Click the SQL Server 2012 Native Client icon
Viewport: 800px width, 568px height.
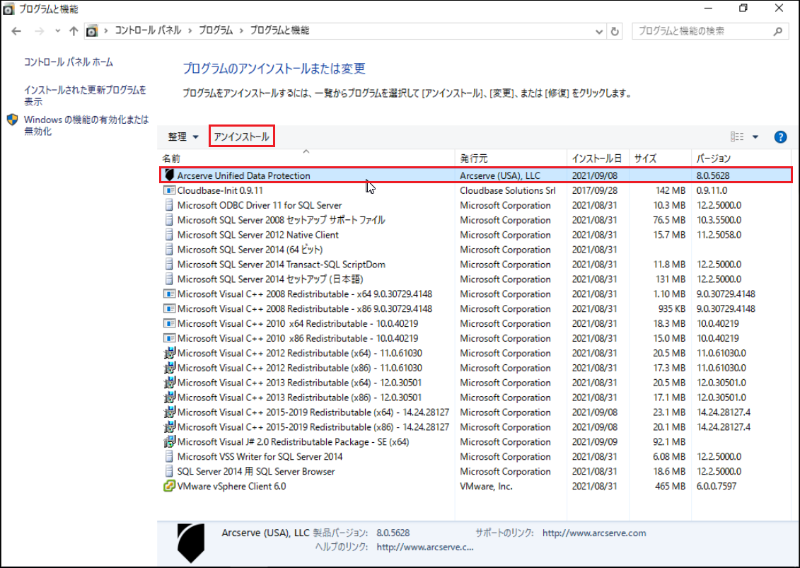tap(169, 235)
